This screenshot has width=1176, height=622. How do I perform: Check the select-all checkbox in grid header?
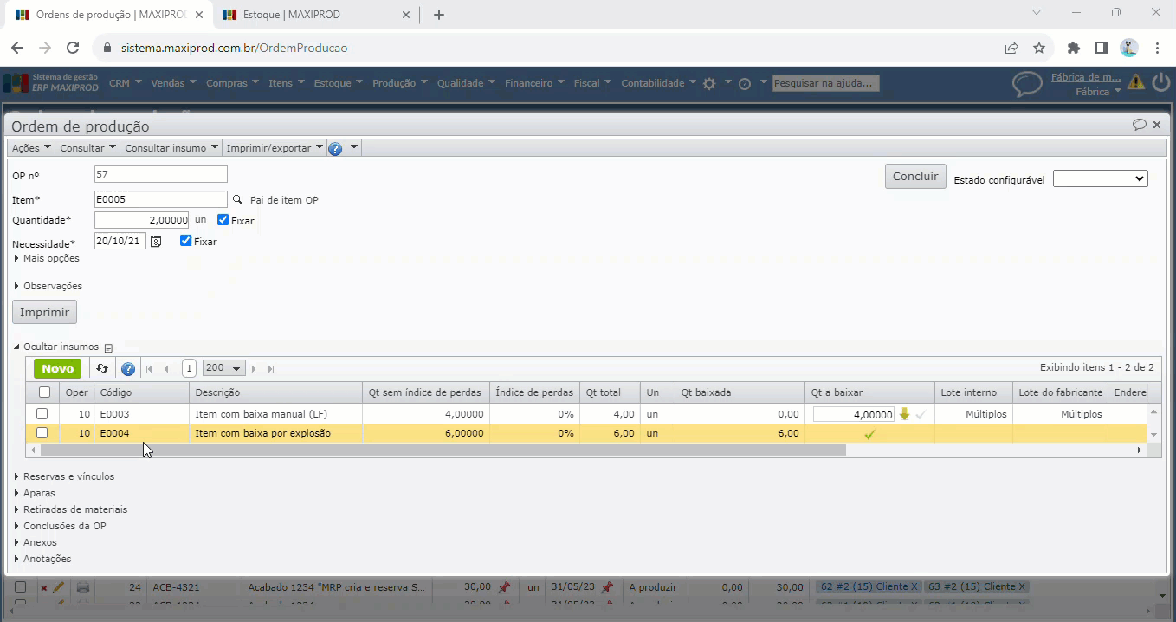pyautogui.click(x=44, y=392)
